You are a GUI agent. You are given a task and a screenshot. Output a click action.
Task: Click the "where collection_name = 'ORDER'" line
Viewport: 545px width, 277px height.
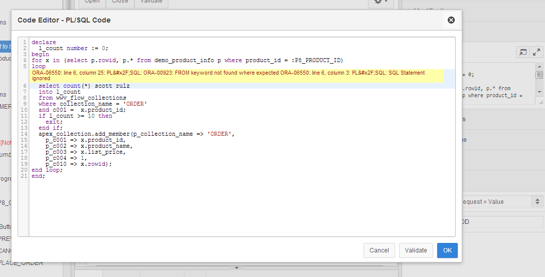pyautogui.click(x=93, y=104)
